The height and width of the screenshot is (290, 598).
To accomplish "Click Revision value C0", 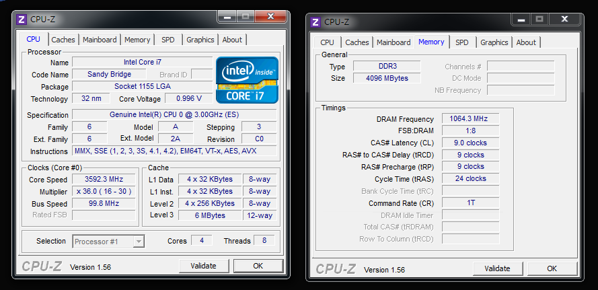I will (x=260, y=139).
